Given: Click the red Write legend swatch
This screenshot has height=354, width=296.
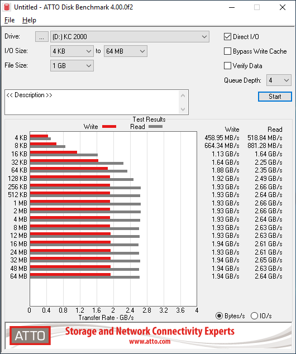Looking at the screenshot, I should [109, 127].
